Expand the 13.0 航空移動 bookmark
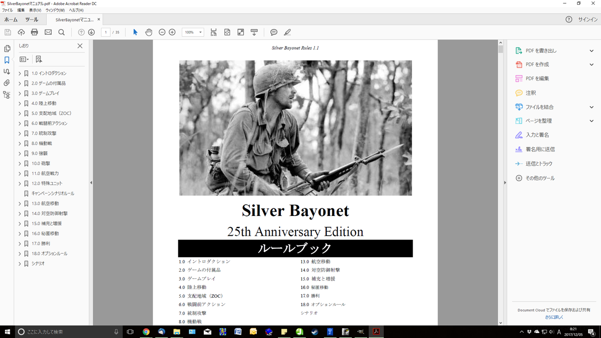This screenshot has height=338, width=601. point(20,204)
